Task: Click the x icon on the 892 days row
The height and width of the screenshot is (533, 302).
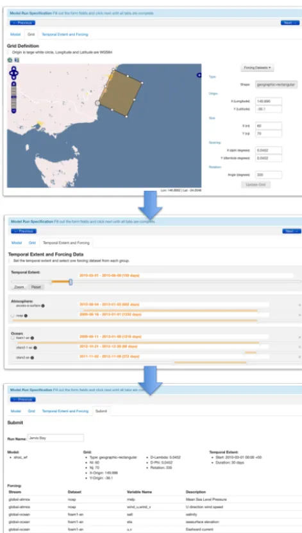Action: coord(299,305)
